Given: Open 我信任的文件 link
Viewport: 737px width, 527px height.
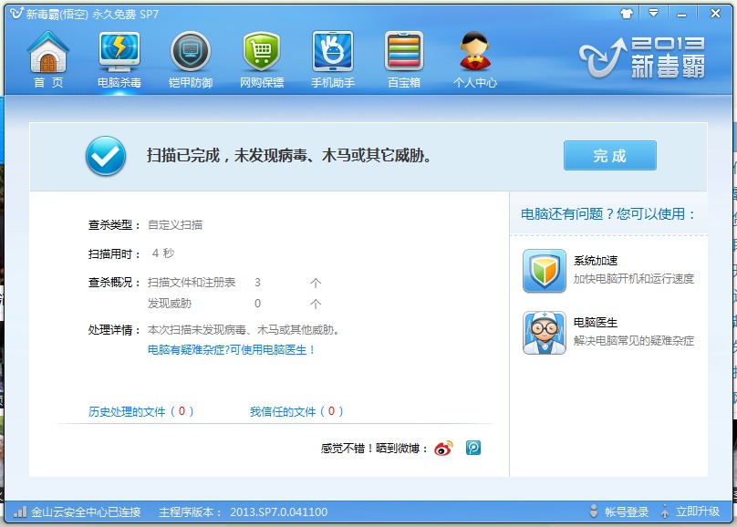Looking at the screenshot, I should pyautogui.click(x=296, y=412).
